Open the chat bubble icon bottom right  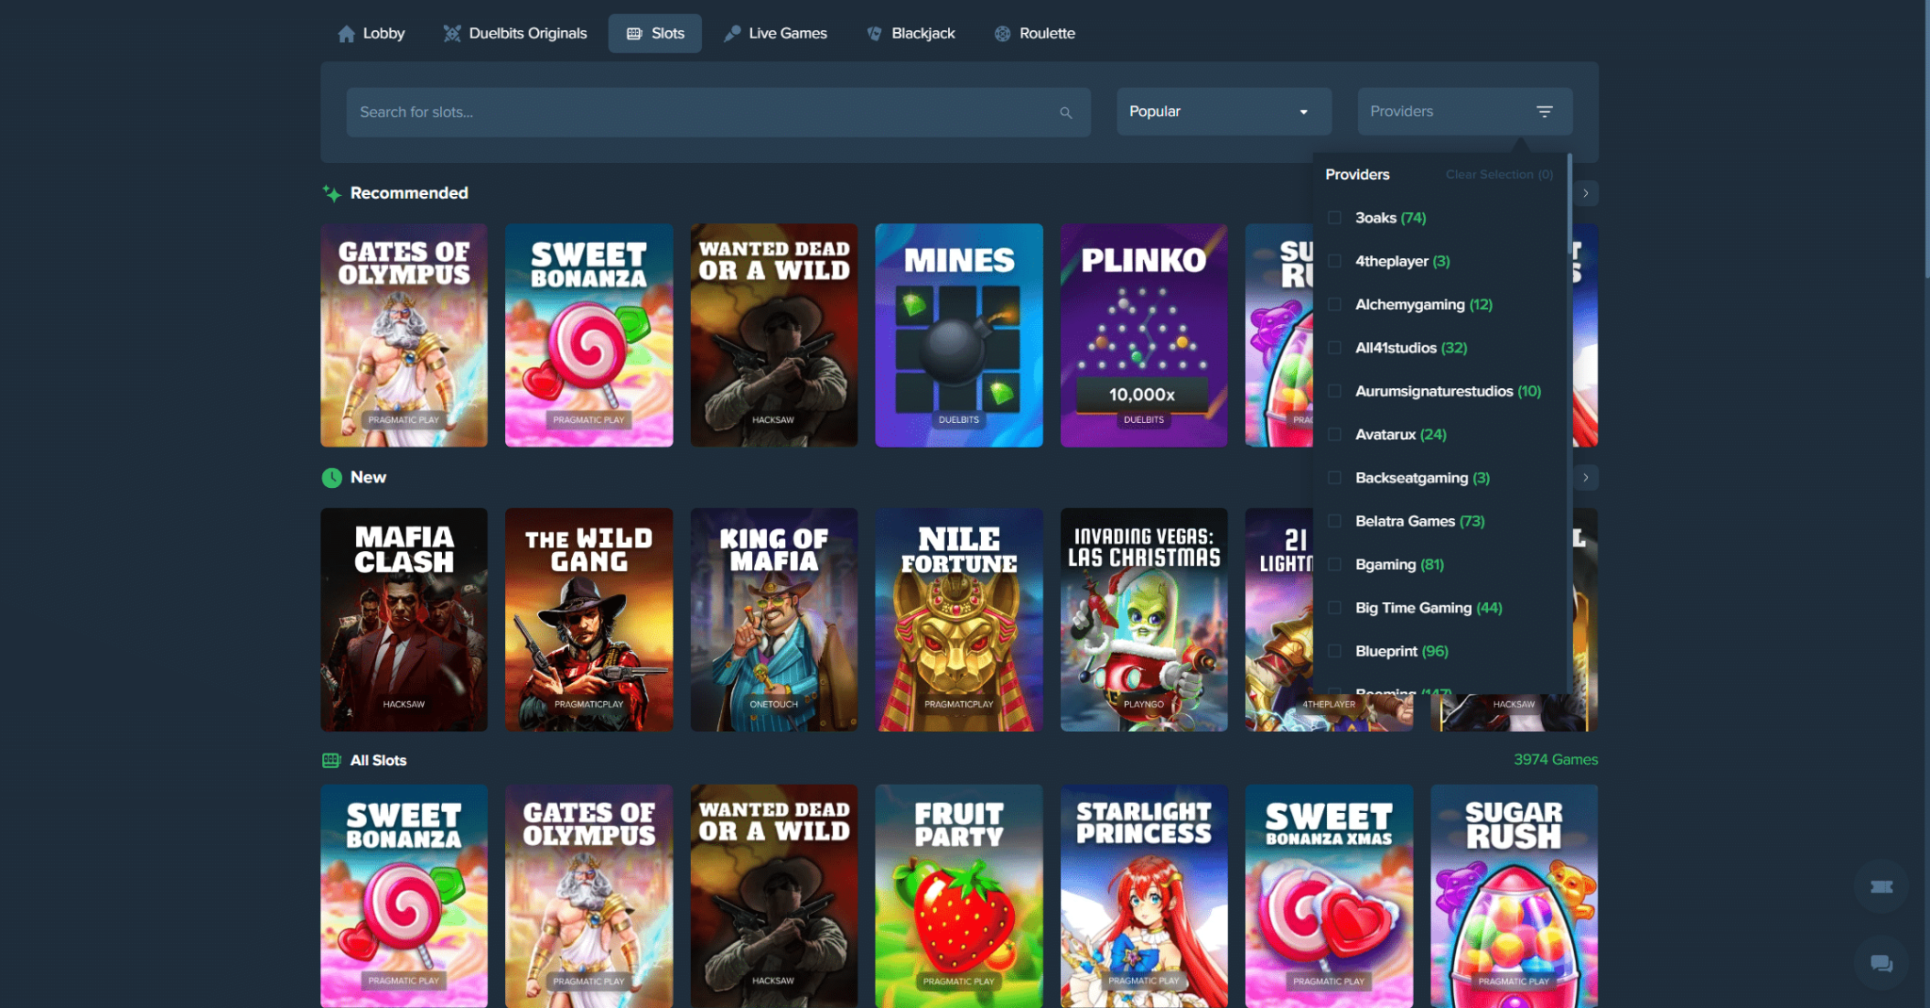point(1880,964)
